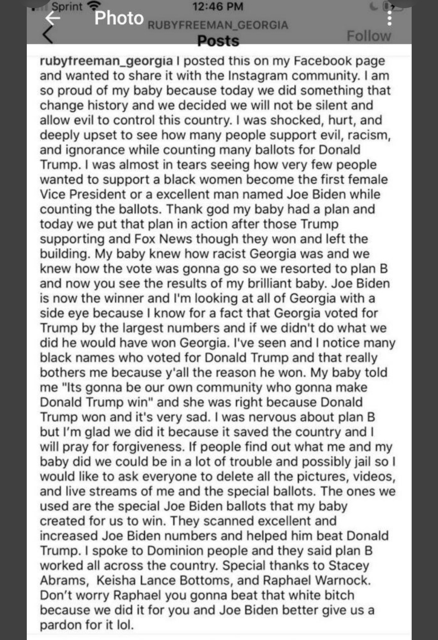438x640 pixels.
Task: Open the three-dot more options menu
Action: [389, 17]
